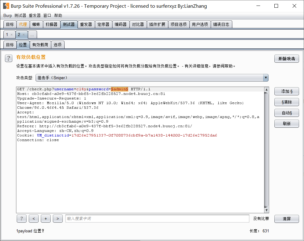
Task: Click the cl4y username value
Action: pos(81,89)
